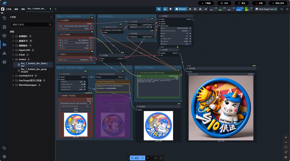The image size is (290, 161).
Task: Expand the 视频相关 folder
Action: point(13,45)
